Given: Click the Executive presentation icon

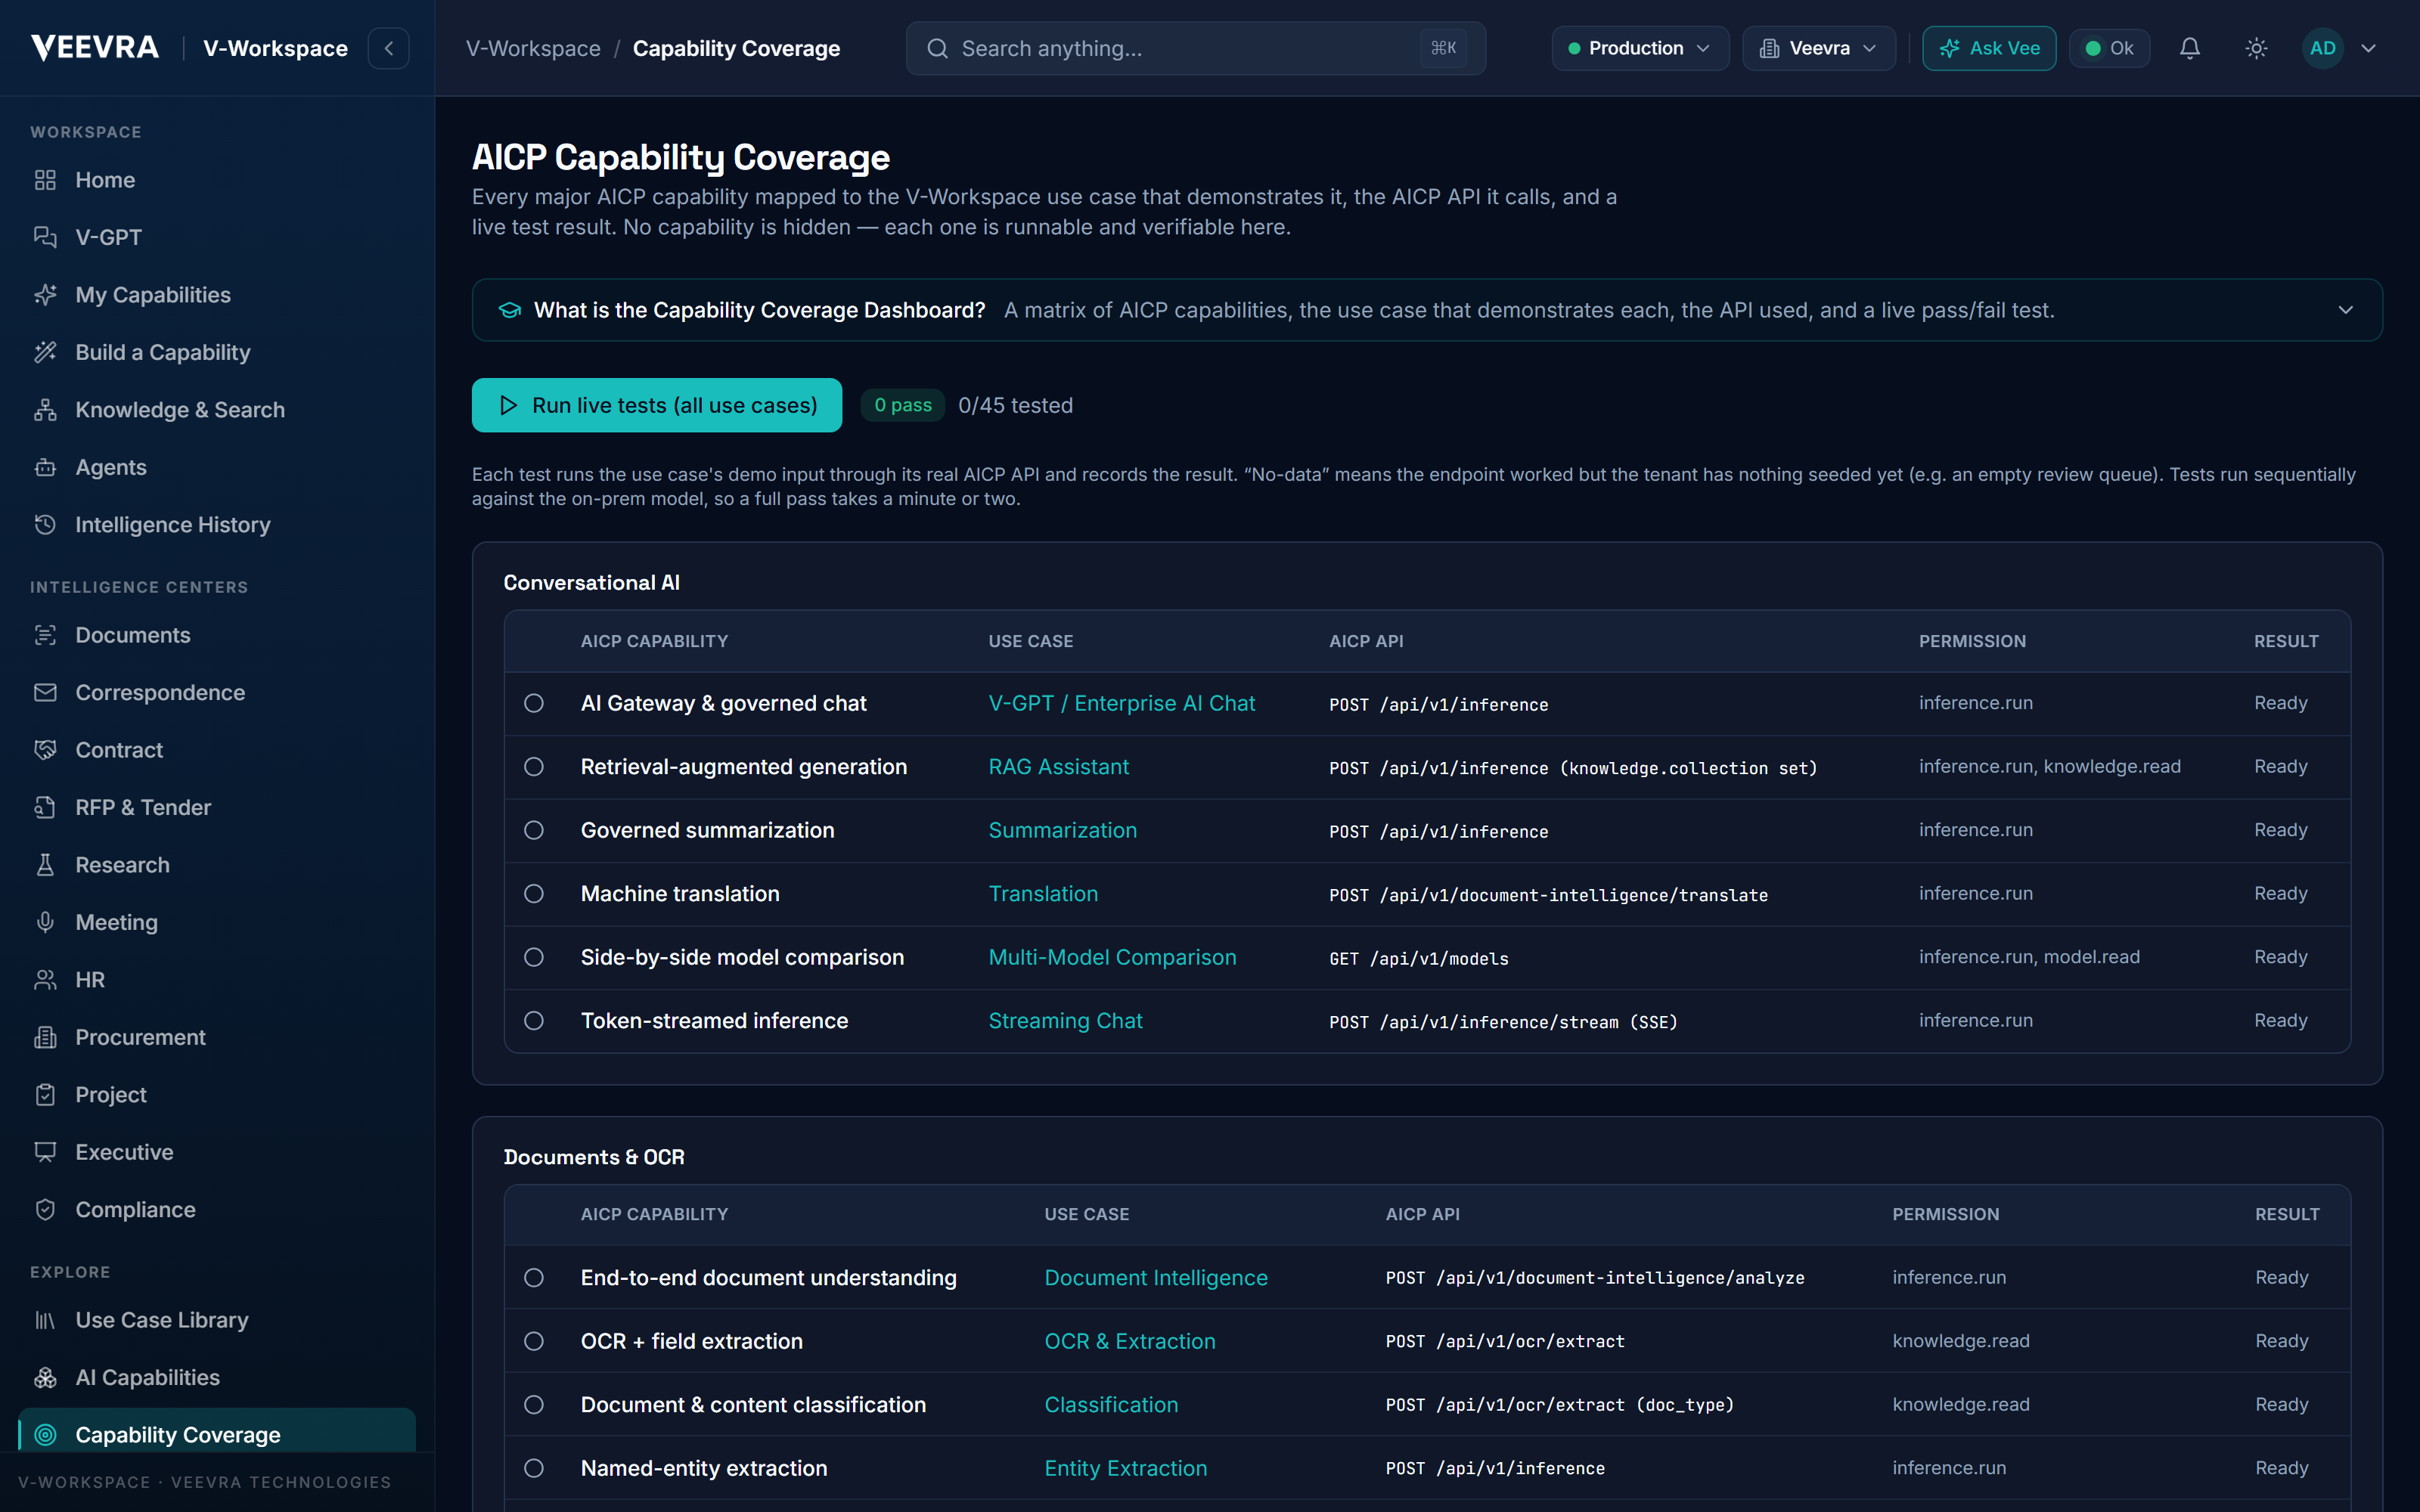Looking at the screenshot, I should (45, 1152).
